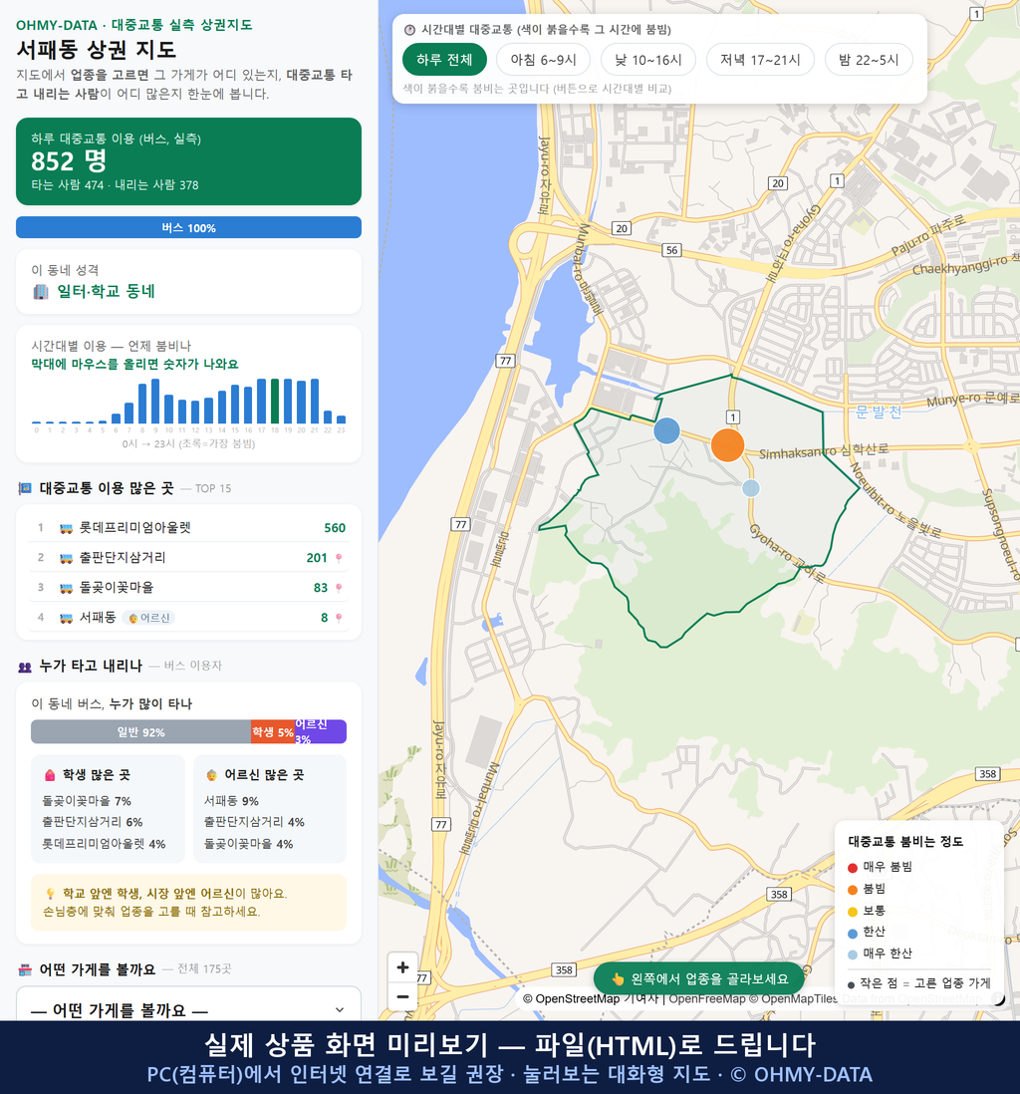Click the shop icon beside 어떤 가게를 볼까 heading
The image size is (1020, 1094).
tap(25, 969)
